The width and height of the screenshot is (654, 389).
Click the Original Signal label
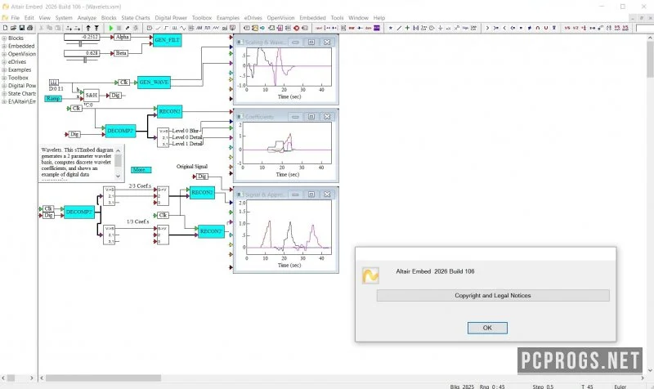(192, 167)
